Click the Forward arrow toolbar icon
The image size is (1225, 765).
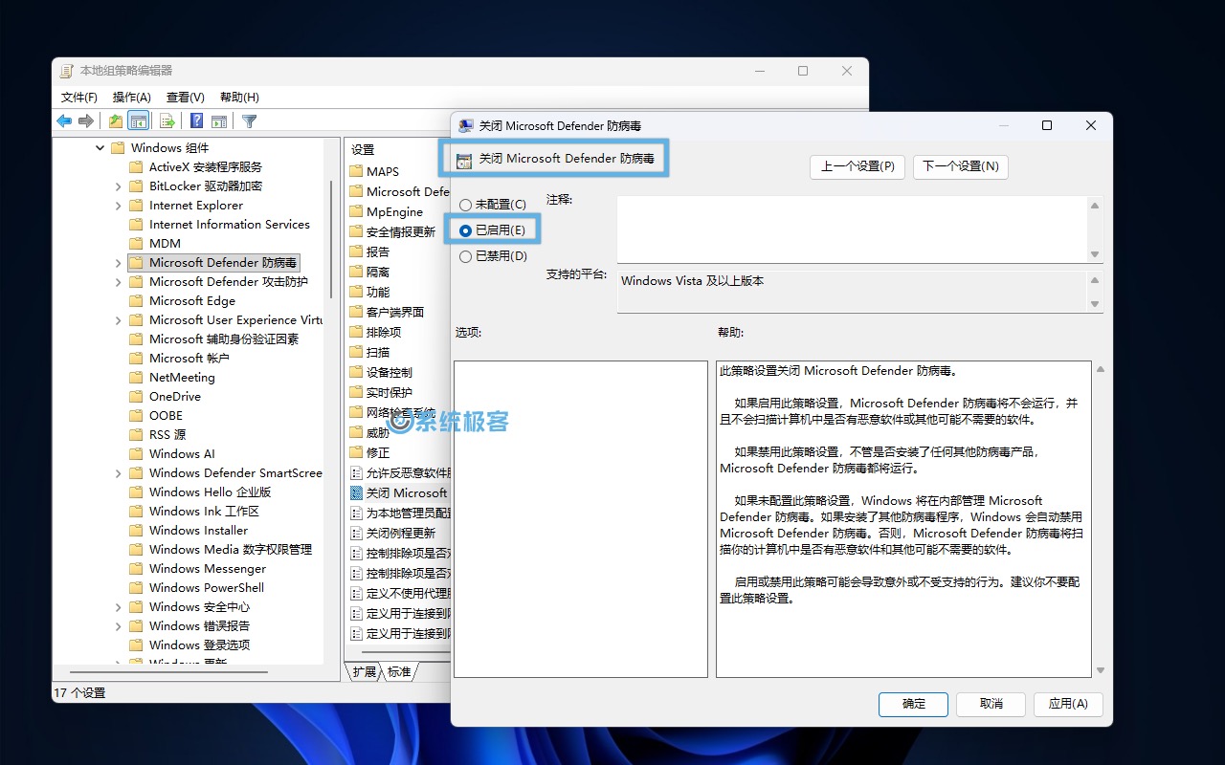click(x=86, y=120)
